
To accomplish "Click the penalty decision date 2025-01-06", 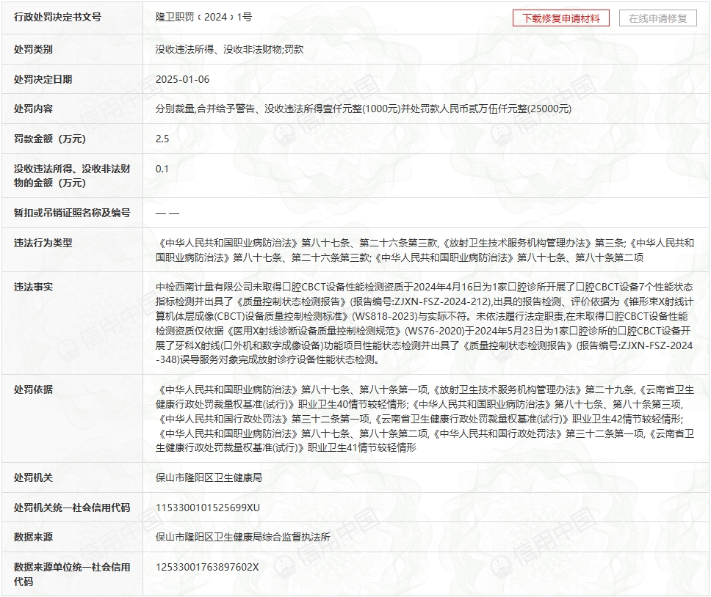I will click(x=183, y=79).
